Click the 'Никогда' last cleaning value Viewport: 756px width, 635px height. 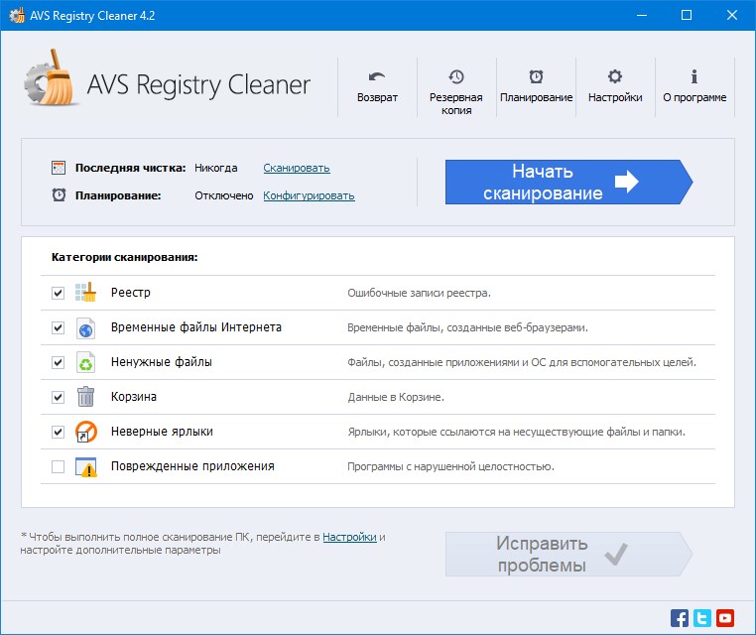pos(216,168)
